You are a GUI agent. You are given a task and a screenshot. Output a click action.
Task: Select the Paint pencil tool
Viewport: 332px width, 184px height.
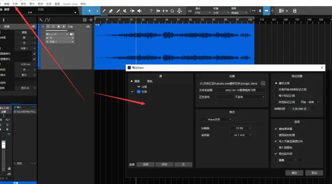[x=104, y=11]
